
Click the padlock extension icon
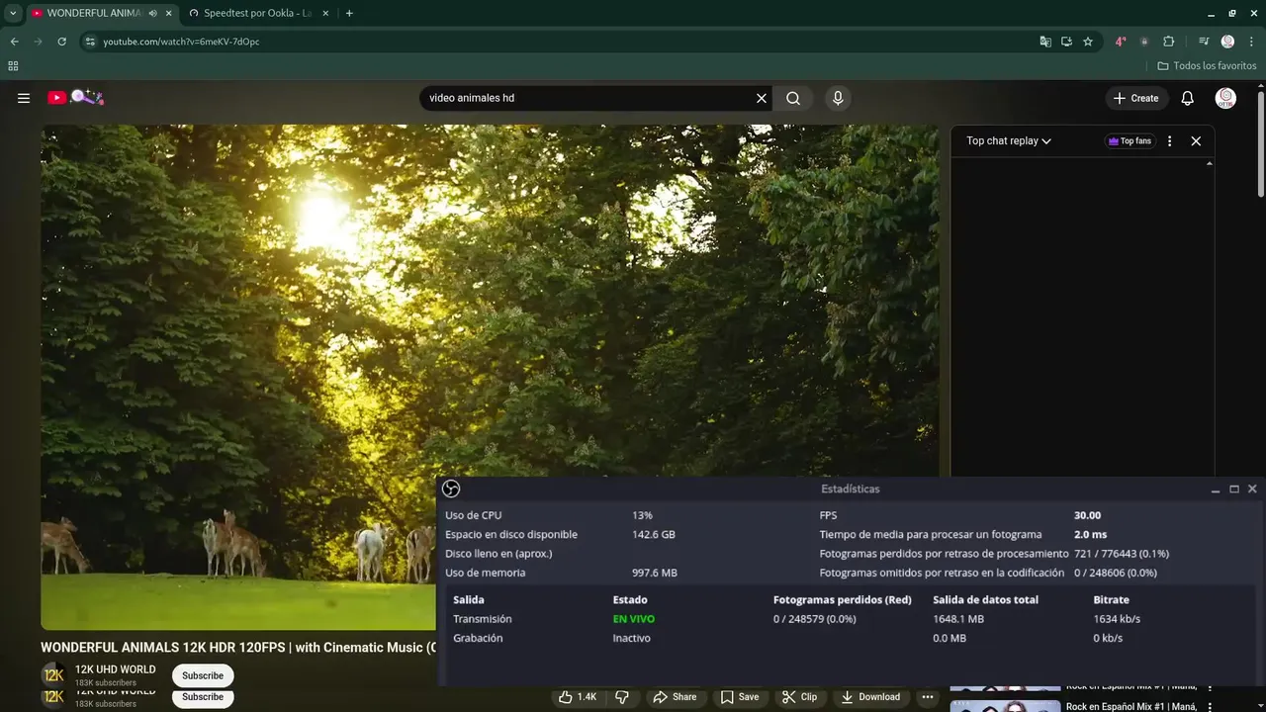tap(1144, 42)
